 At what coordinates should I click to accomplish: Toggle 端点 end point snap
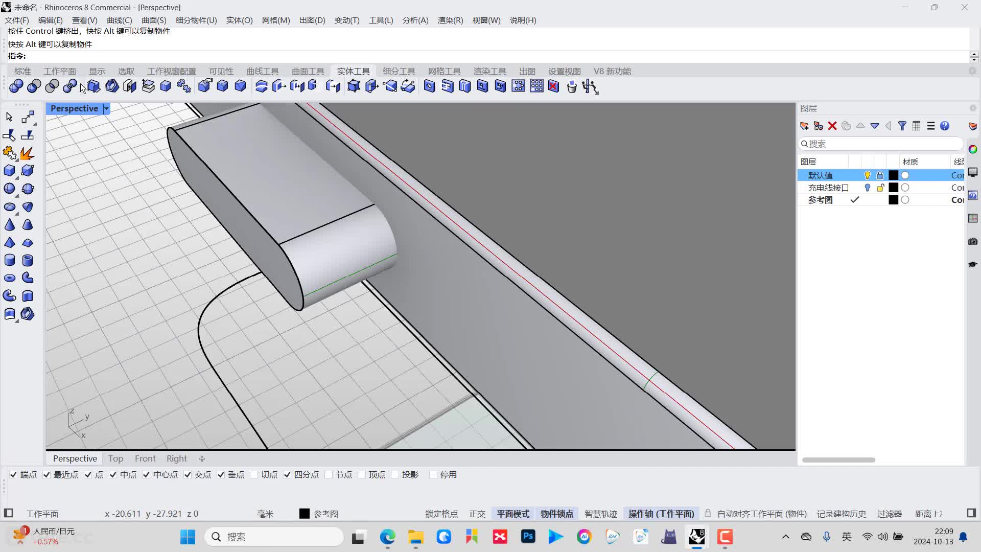[13, 475]
